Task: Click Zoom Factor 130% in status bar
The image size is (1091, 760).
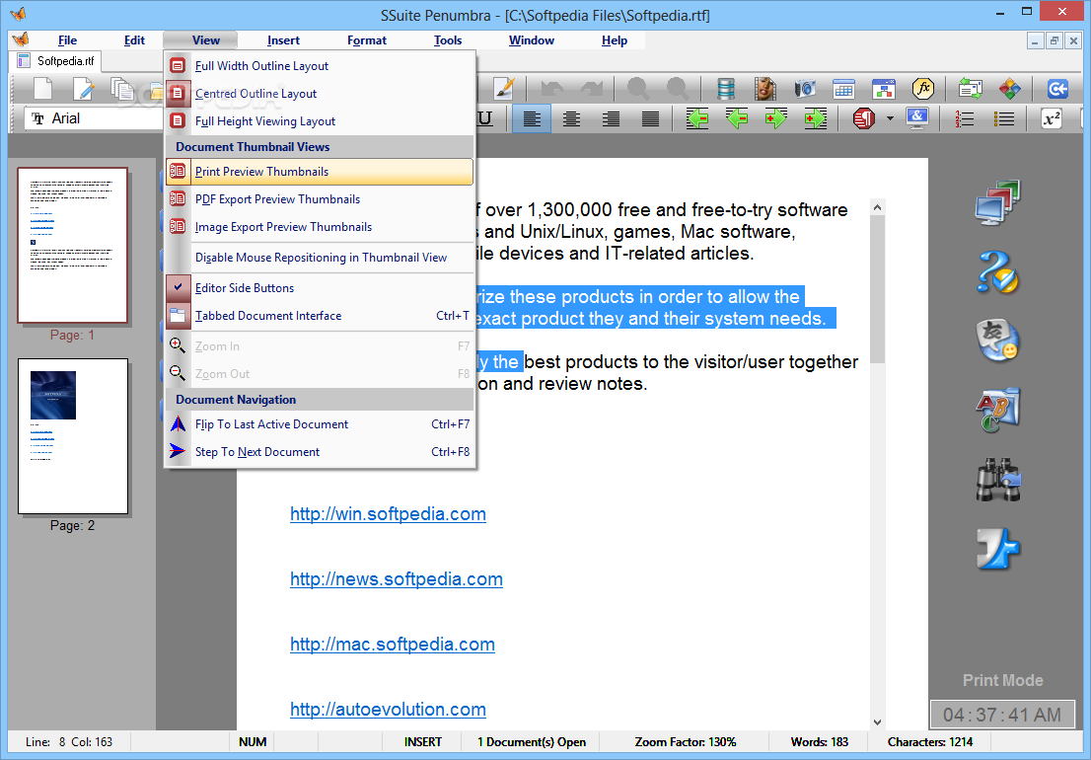Action: pos(686,742)
